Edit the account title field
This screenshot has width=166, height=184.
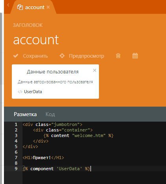[36, 40]
